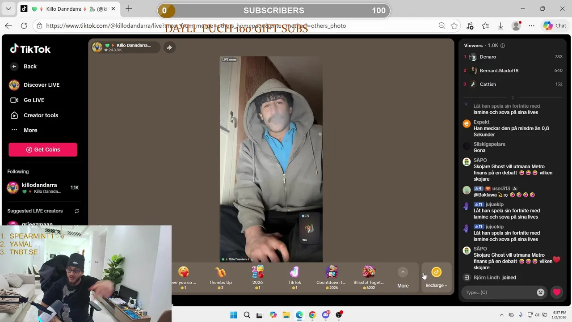Open the Recharge coins menu

pyautogui.click(x=436, y=277)
